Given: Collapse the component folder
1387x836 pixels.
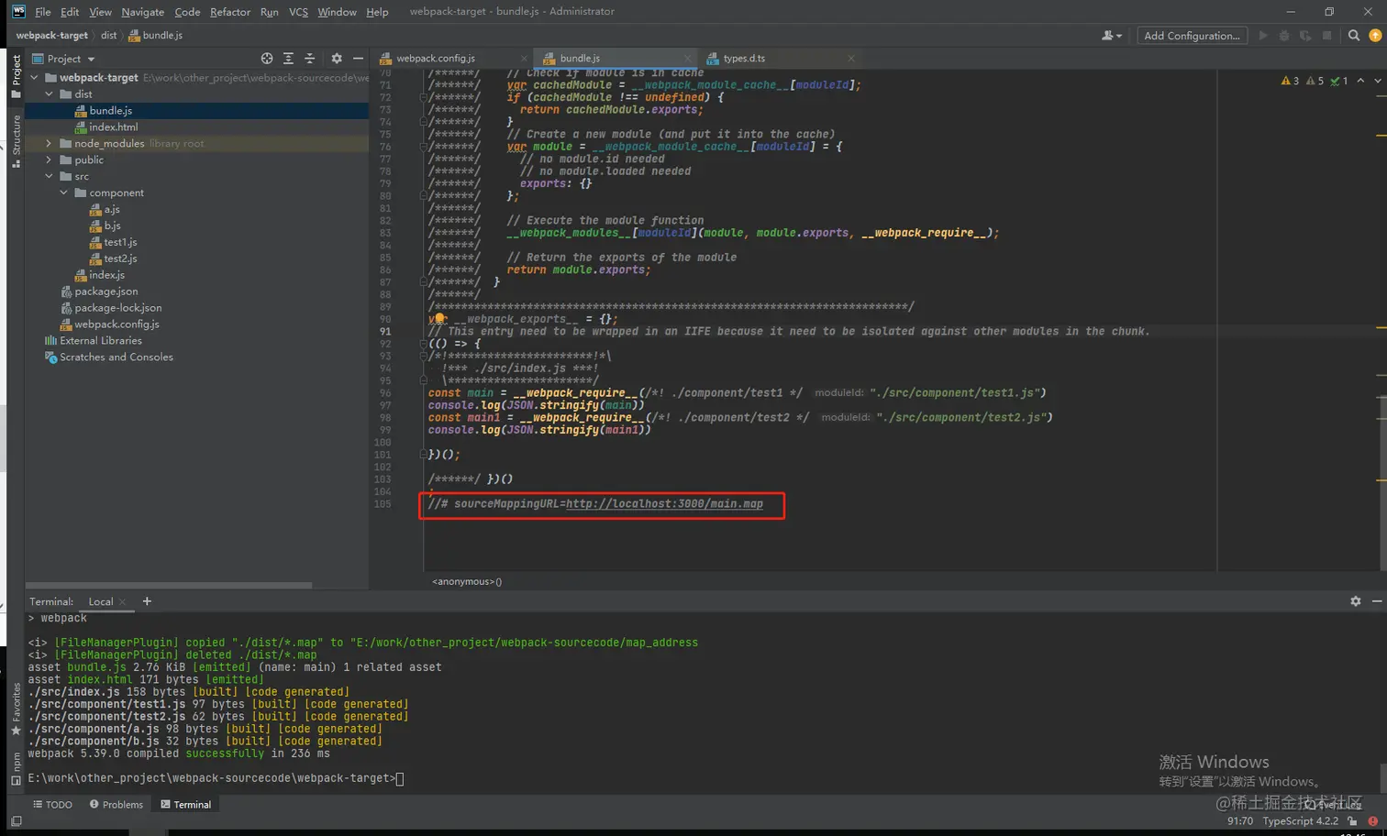Looking at the screenshot, I should point(64,193).
